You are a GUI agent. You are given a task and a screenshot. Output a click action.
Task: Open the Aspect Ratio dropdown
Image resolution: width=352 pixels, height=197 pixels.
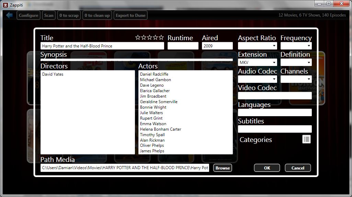coord(258,46)
